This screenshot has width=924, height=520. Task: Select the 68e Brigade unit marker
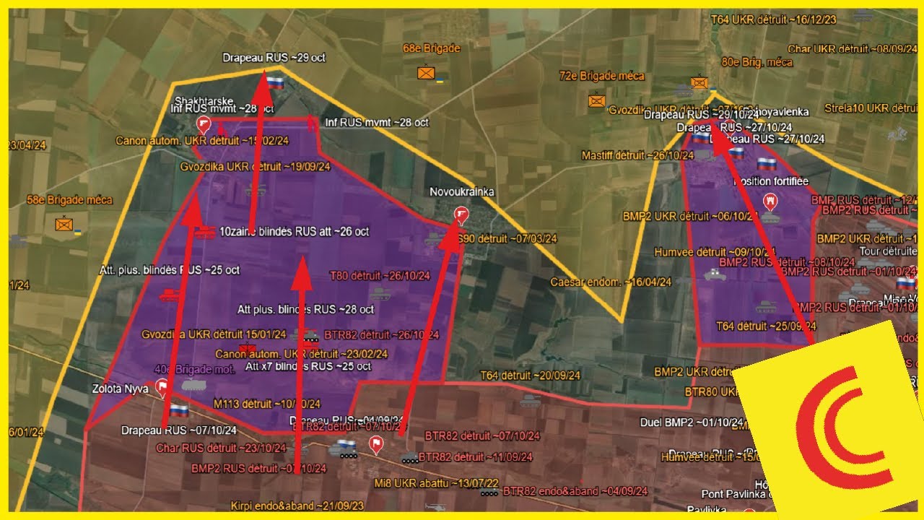tap(426, 73)
